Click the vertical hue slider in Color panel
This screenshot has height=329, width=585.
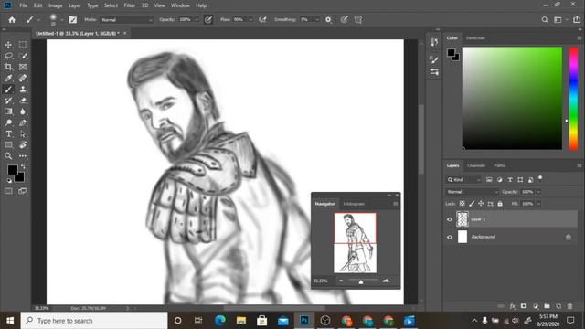(573, 99)
